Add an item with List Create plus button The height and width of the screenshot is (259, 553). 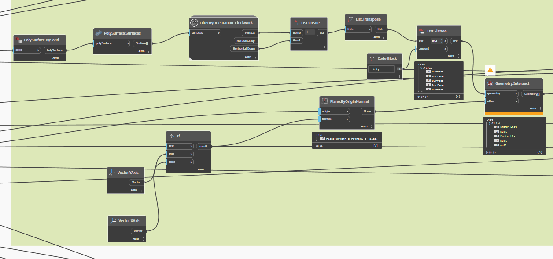[x=307, y=32]
